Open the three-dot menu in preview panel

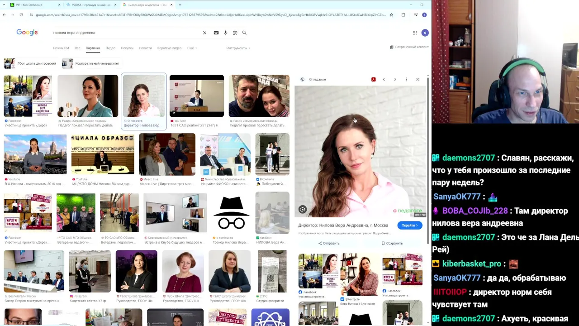(406, 80)
